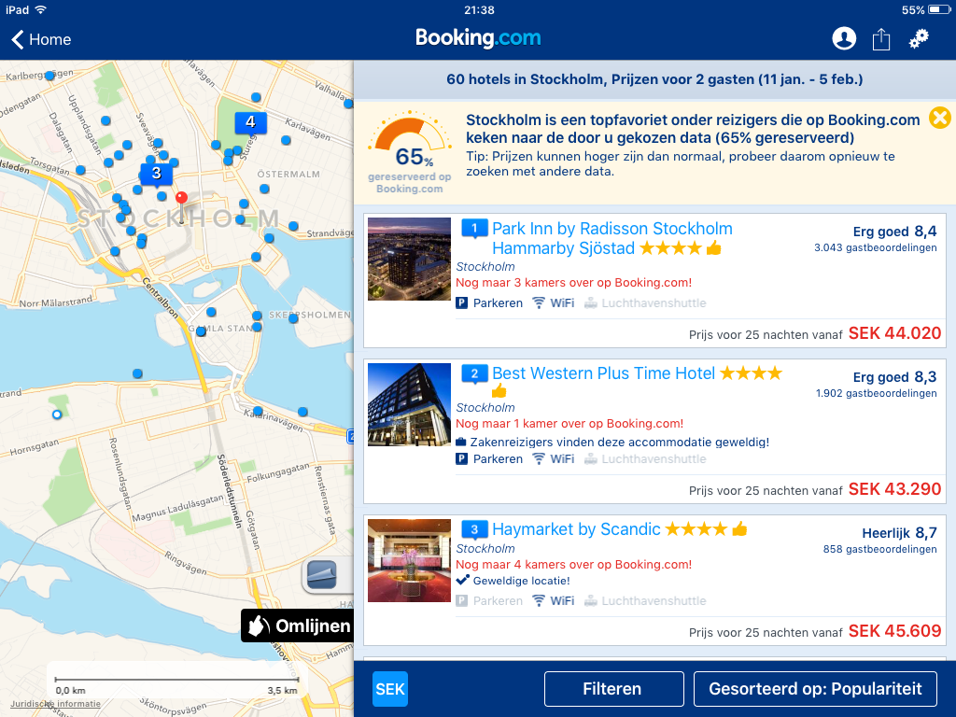Select price SEK 43.290

coord(894,489)
